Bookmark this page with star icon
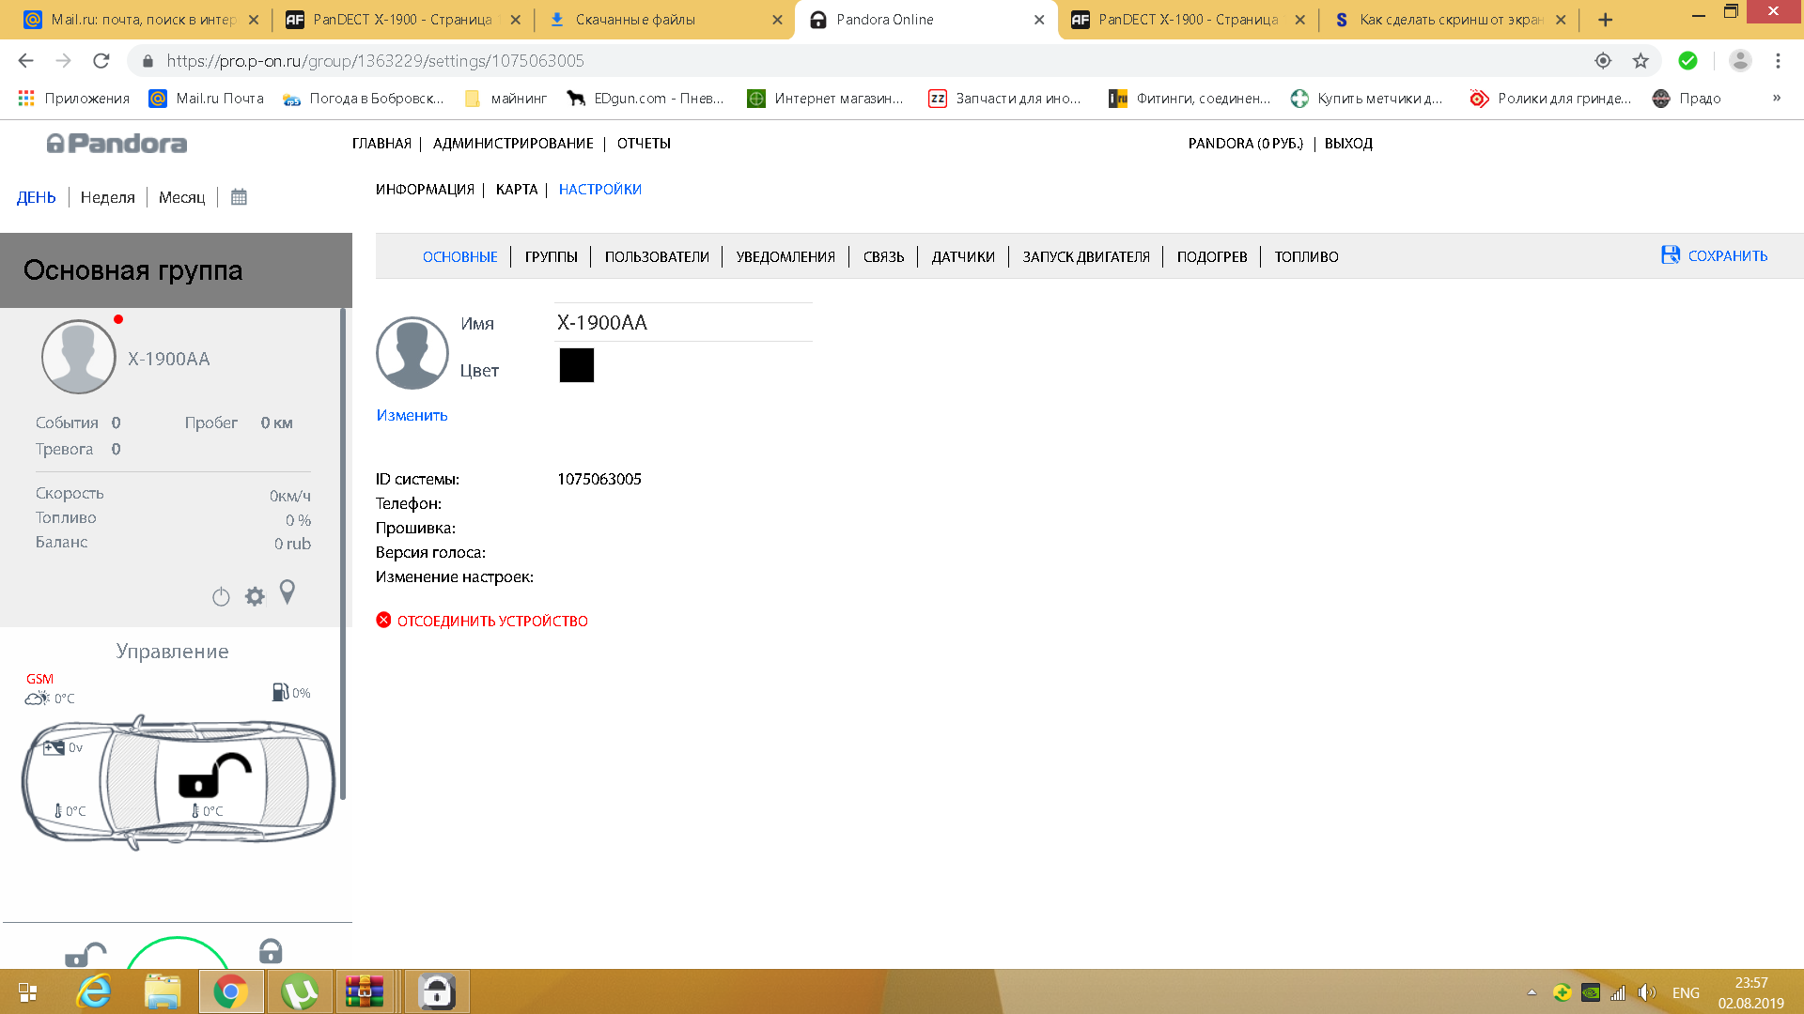The image size is (1804, 1014). click(x=1641, y=61)
